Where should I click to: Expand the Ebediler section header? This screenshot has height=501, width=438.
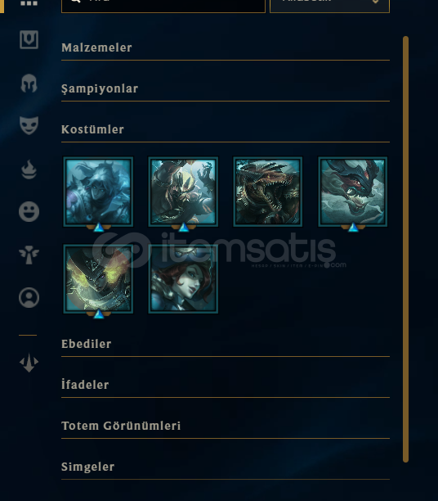[226, 344]
